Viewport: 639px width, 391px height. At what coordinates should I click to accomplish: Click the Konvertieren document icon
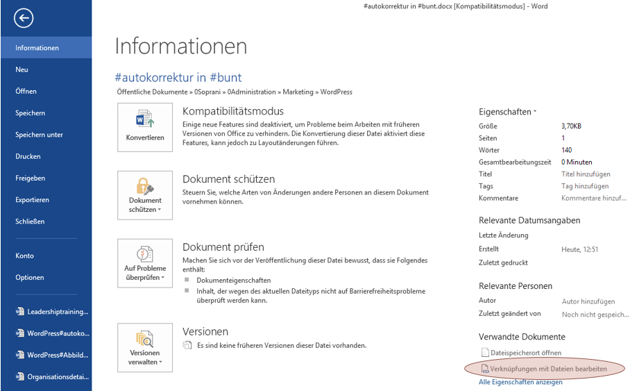tap(145, 119)
